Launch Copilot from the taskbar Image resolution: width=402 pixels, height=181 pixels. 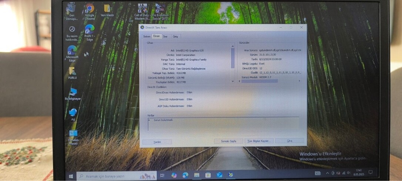(x=174, y=175)
